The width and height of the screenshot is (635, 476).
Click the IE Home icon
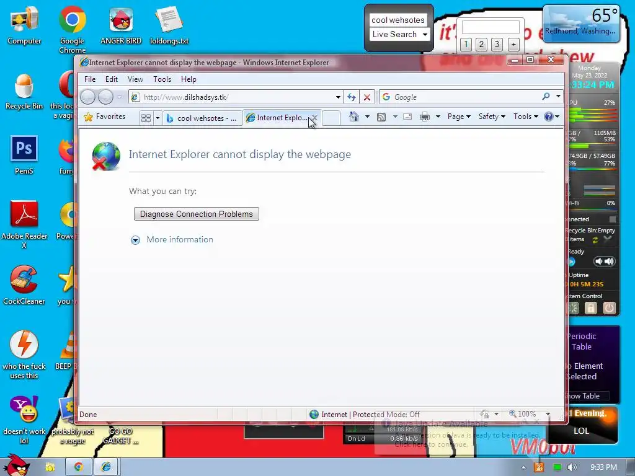pos(354,117)
